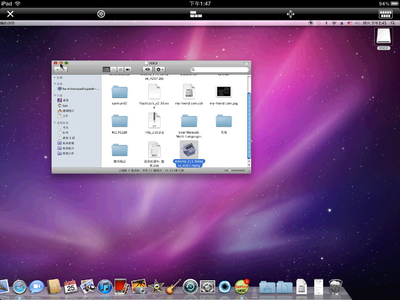Click the eject icon in menu bar
Viewport: 400px width, 300px height.
[342, 23]
